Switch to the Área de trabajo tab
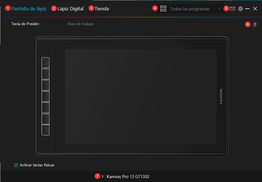262x182 pixels. point(80,24)
